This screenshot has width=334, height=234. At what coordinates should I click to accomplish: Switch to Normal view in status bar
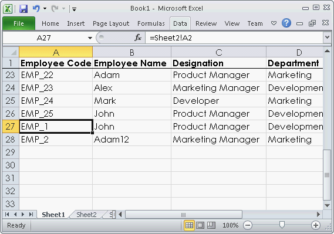coord(189,225)
